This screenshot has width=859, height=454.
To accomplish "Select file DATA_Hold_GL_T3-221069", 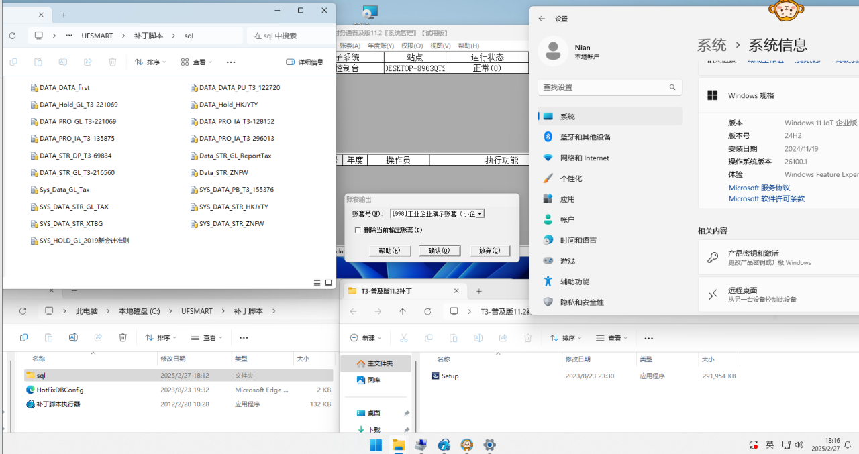I will (74, 105).
